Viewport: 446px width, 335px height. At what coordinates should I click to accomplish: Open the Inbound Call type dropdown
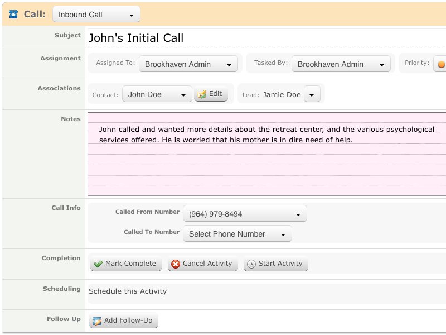coord(96,15)
